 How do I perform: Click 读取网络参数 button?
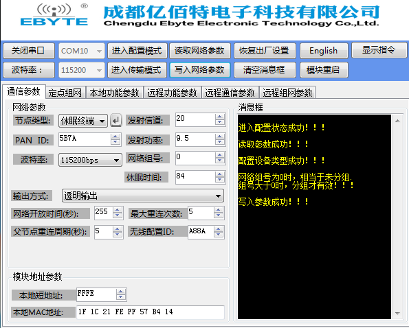pos(200,51)
